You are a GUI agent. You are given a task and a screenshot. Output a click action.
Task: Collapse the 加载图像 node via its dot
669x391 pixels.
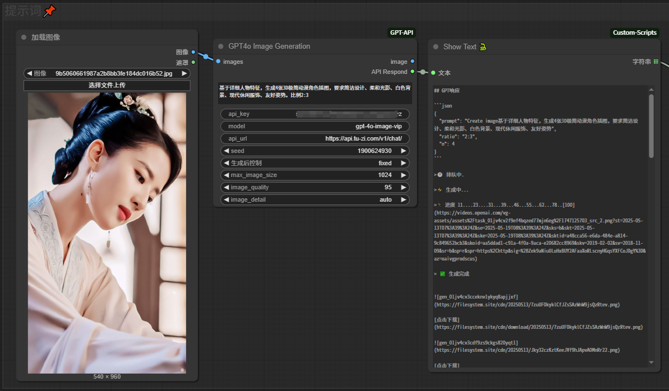pyautogui.click(x=24, y=37)
